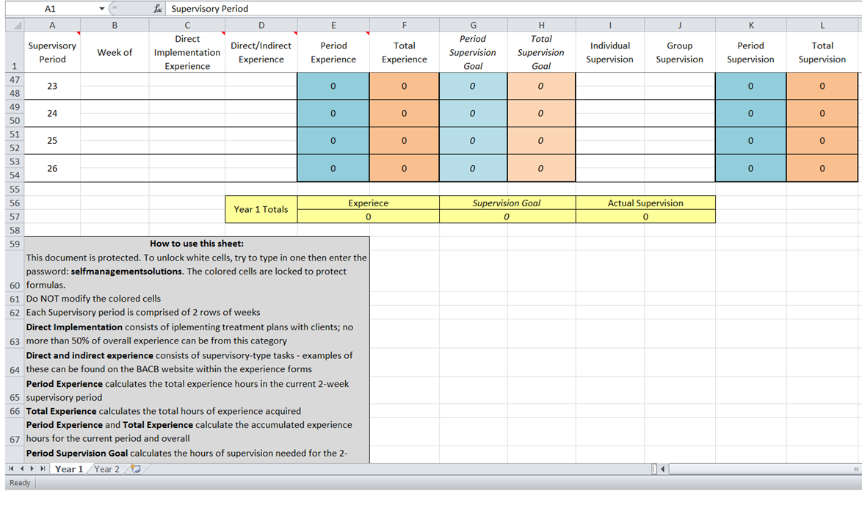Click the 'Total Experience' header cell
This screenshot has width=862, height=516.
(404, 52)
